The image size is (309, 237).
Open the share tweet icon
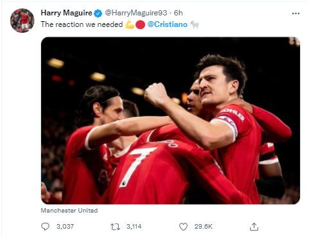[254, 227]
